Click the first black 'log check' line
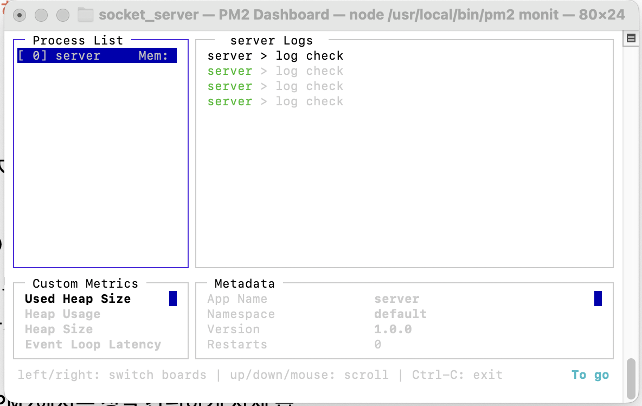Viewport: 642px width, 406px height. (x=275, y=55)
